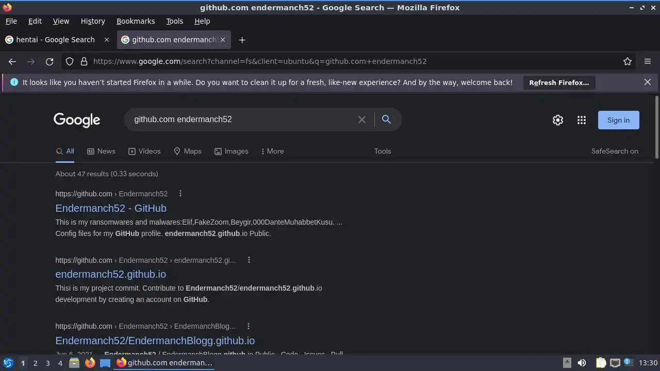
Task: Open options for endermanch52.github.io result
Action: (249, 260)
